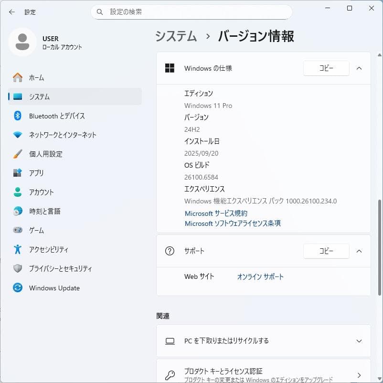Viewport: 383px width, 383px height.
Task: Open the ホーム section icon
Action: click(x=19, y=77)
